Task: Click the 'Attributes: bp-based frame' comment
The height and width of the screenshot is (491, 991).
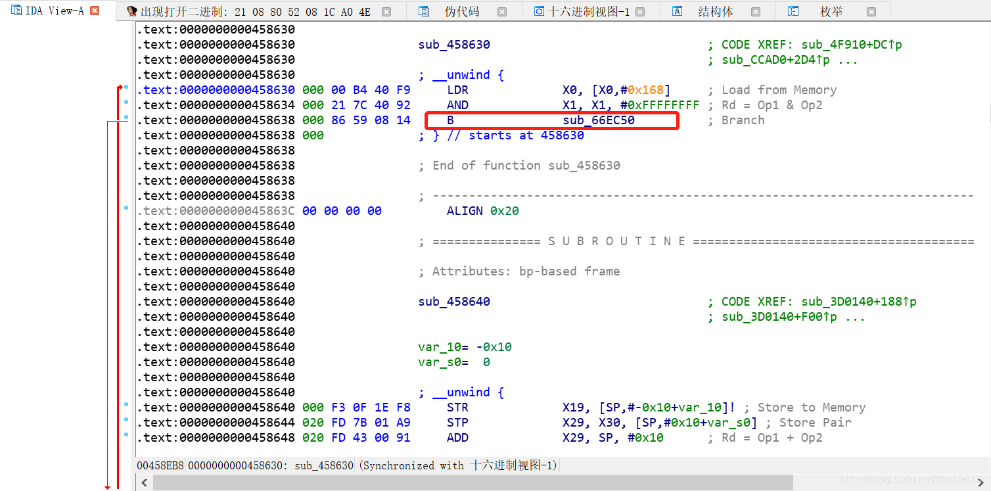Action: [x=519, y=271]
